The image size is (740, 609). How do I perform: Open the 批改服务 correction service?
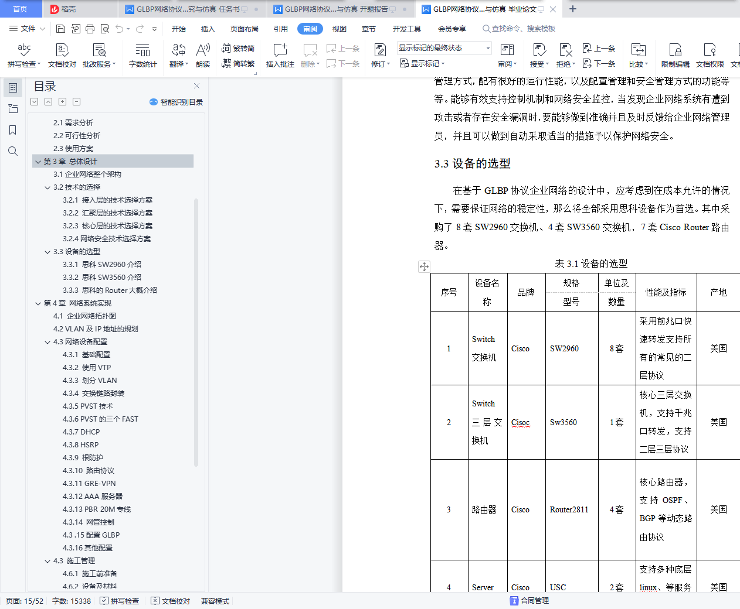point(99,56)
